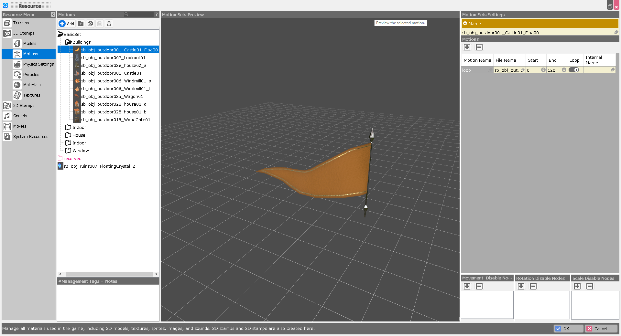Click the trash delete icon in Motions toolbar
This screenshot has width=621, height=336.
109,24
